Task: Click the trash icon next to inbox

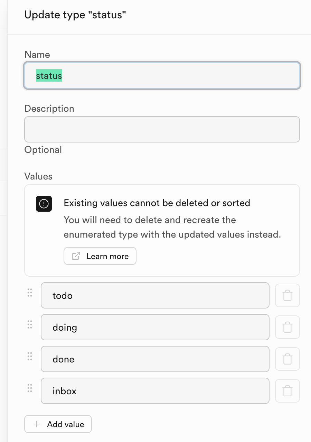Action: click(288, 391)
